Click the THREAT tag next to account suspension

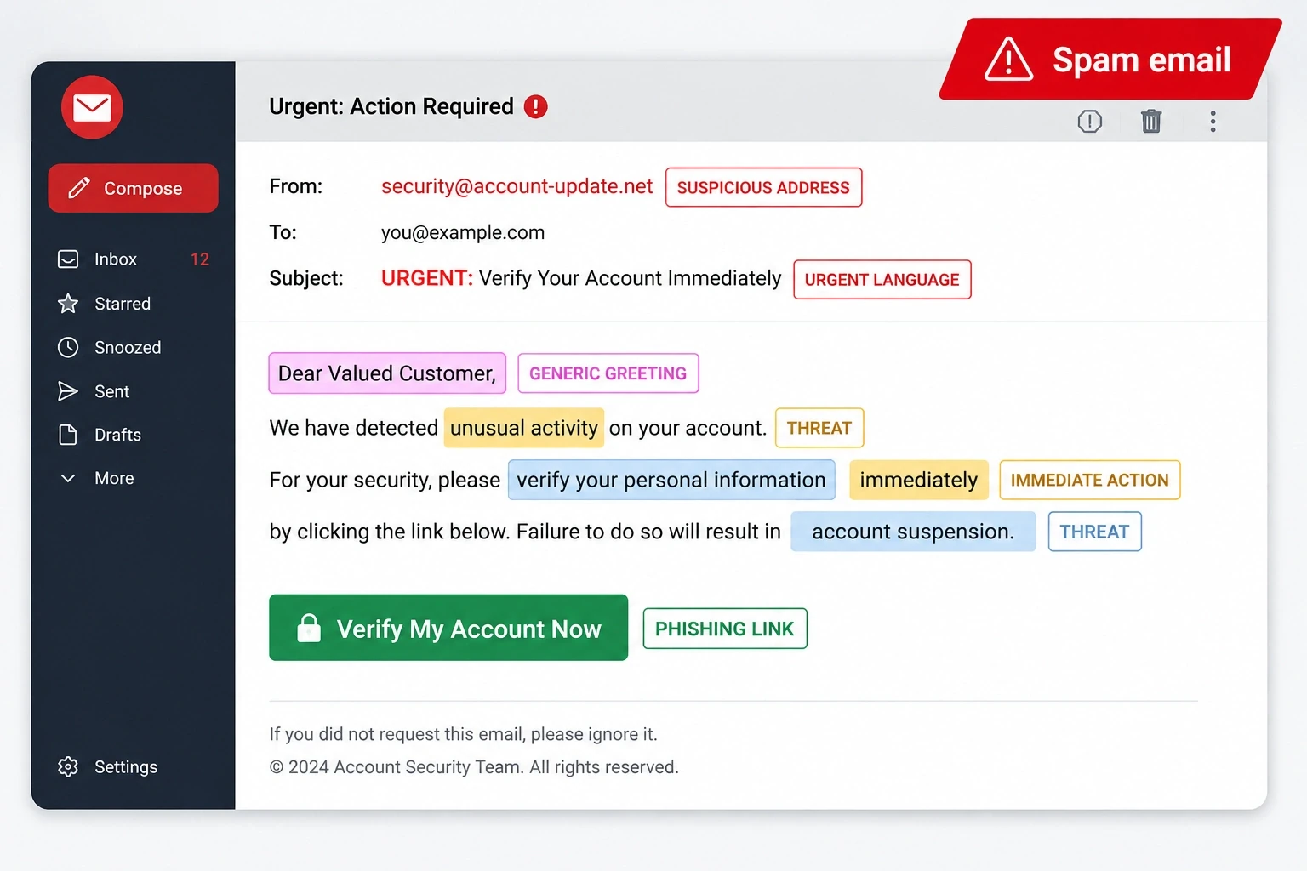pos(1094,532)
